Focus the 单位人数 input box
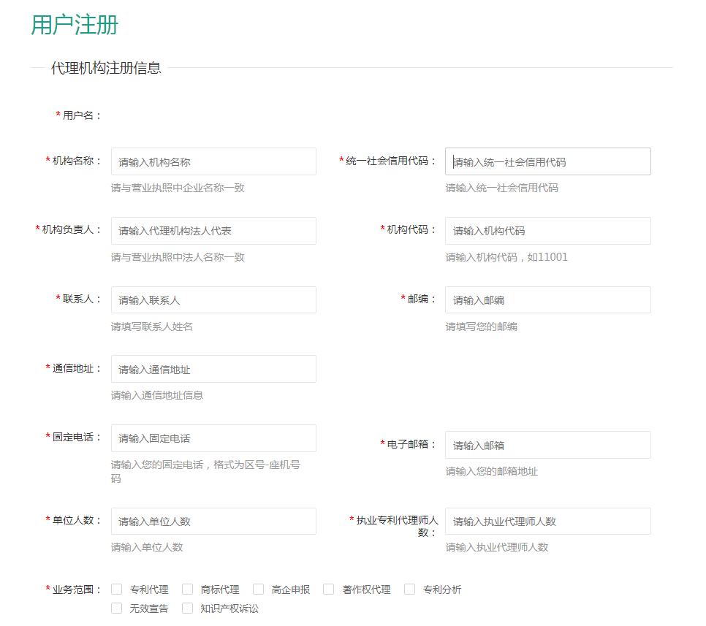706x626 pixels. click(213, 521)
